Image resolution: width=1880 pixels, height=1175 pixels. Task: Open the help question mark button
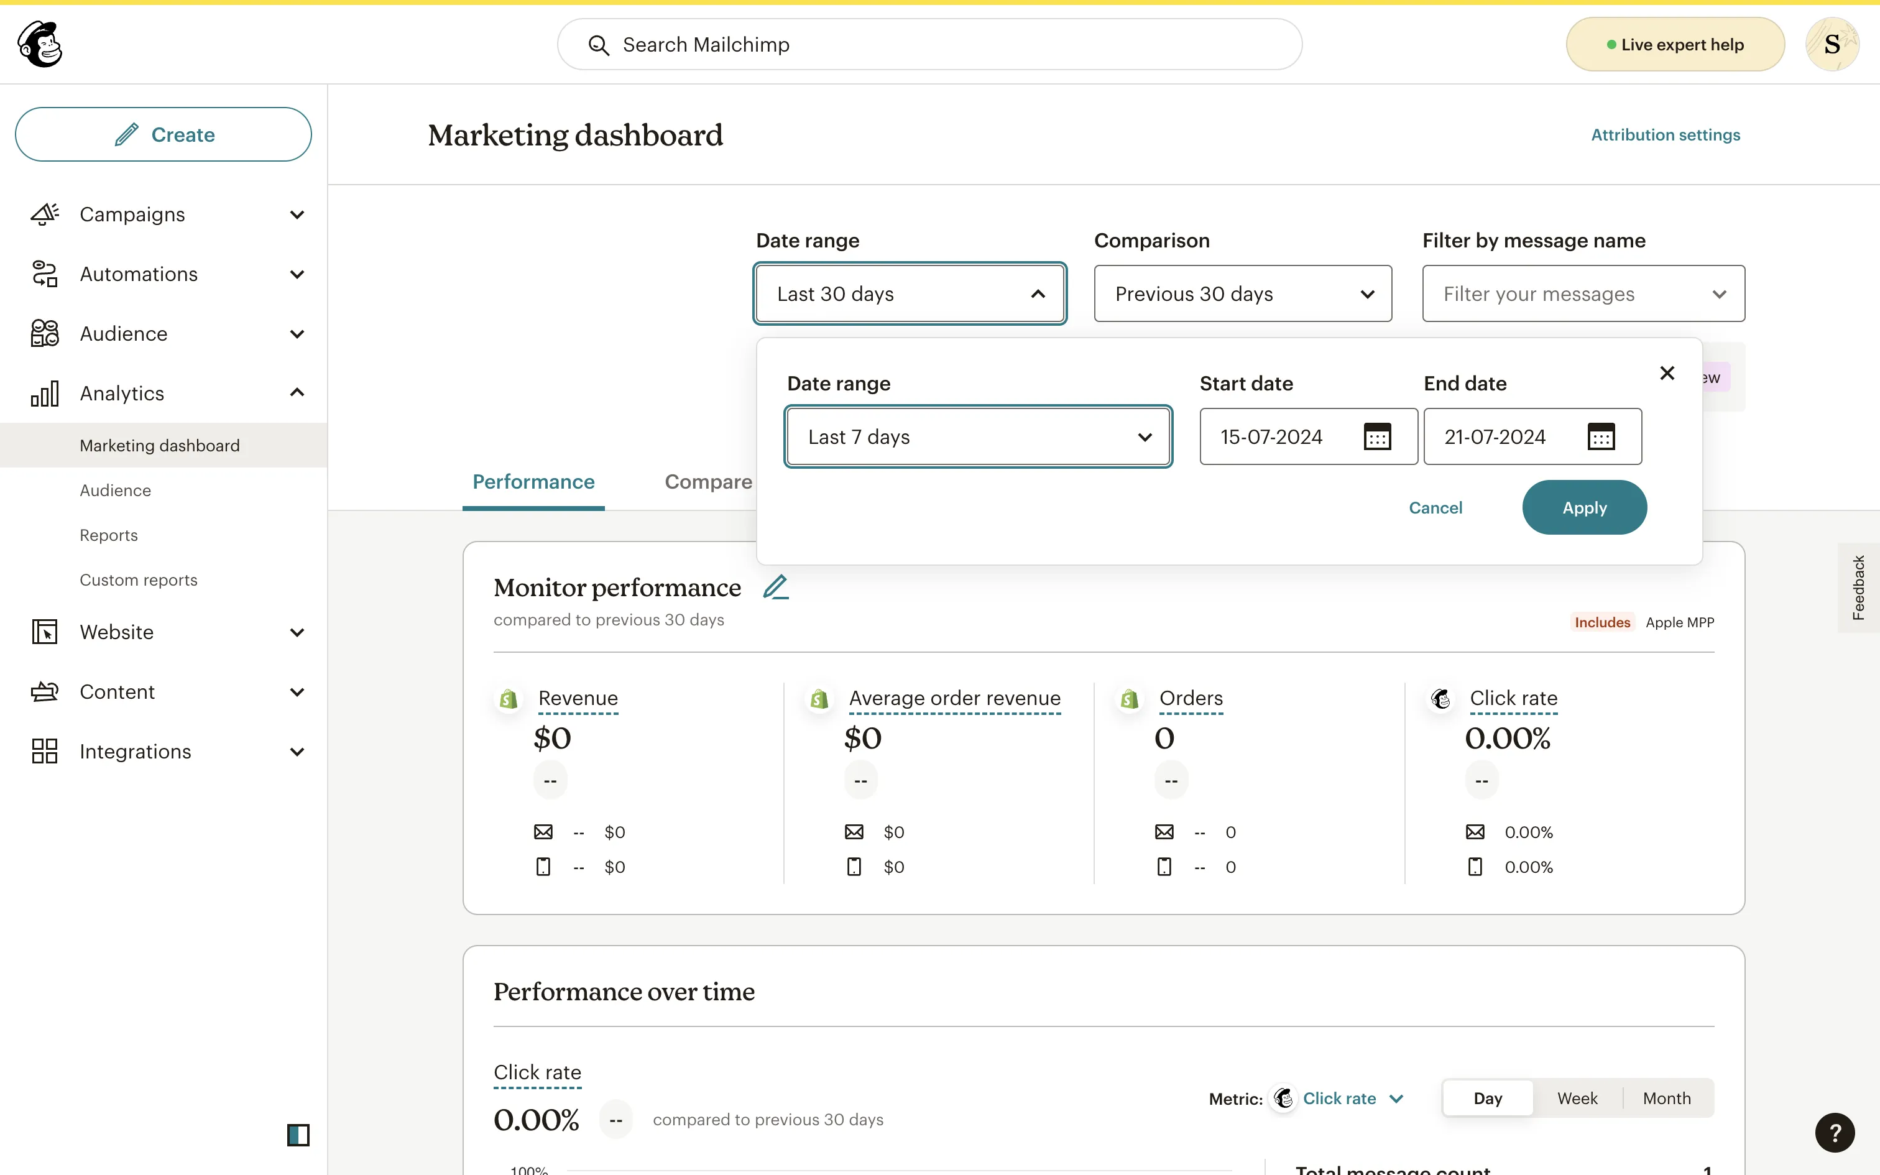[1834, 1132]
